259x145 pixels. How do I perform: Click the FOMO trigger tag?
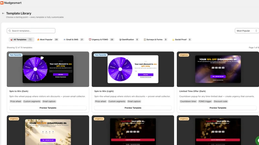pyautogui.click(x=205, y=101)
